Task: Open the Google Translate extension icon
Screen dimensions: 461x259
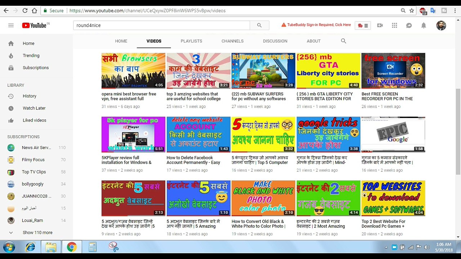Action: point(433,10)
